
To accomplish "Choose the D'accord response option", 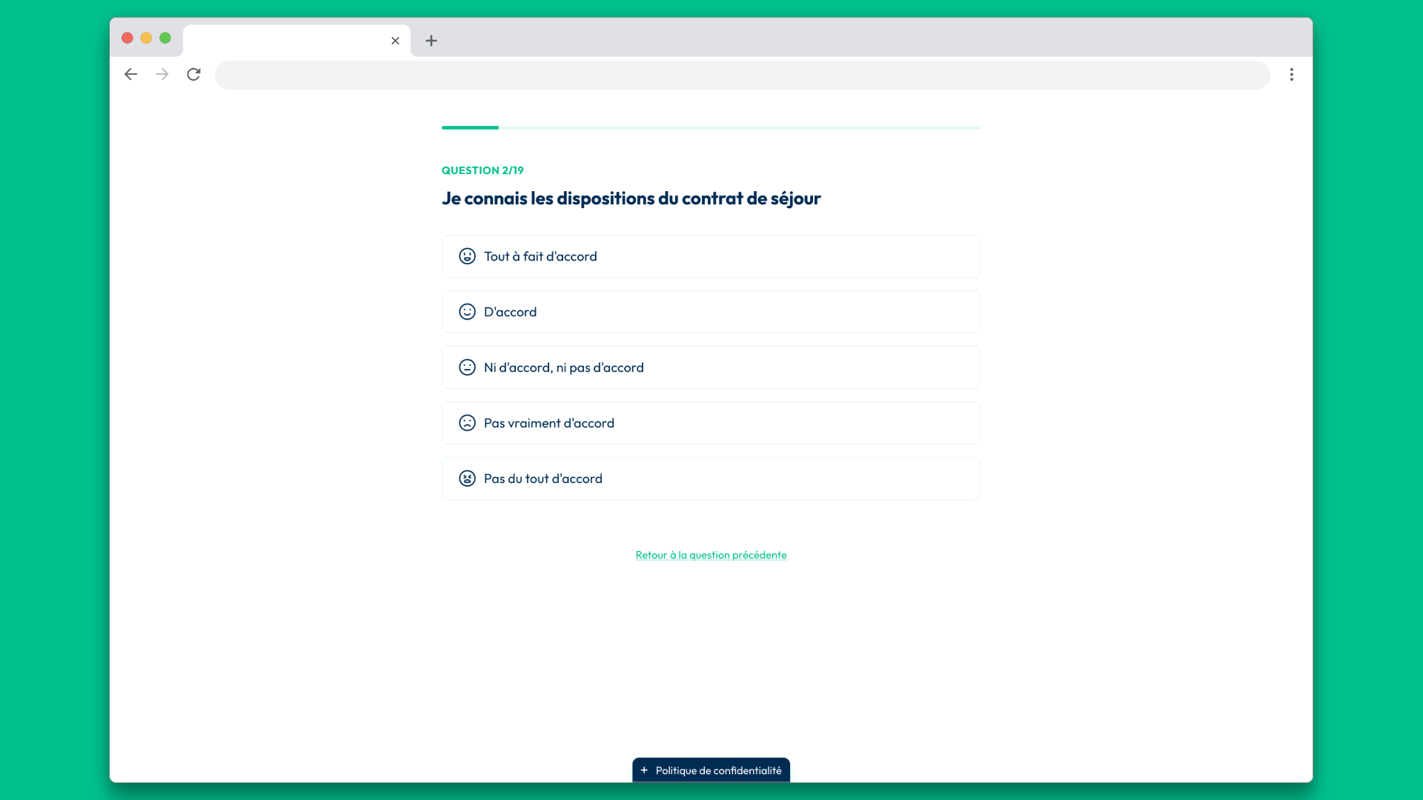I will [711, 311].
